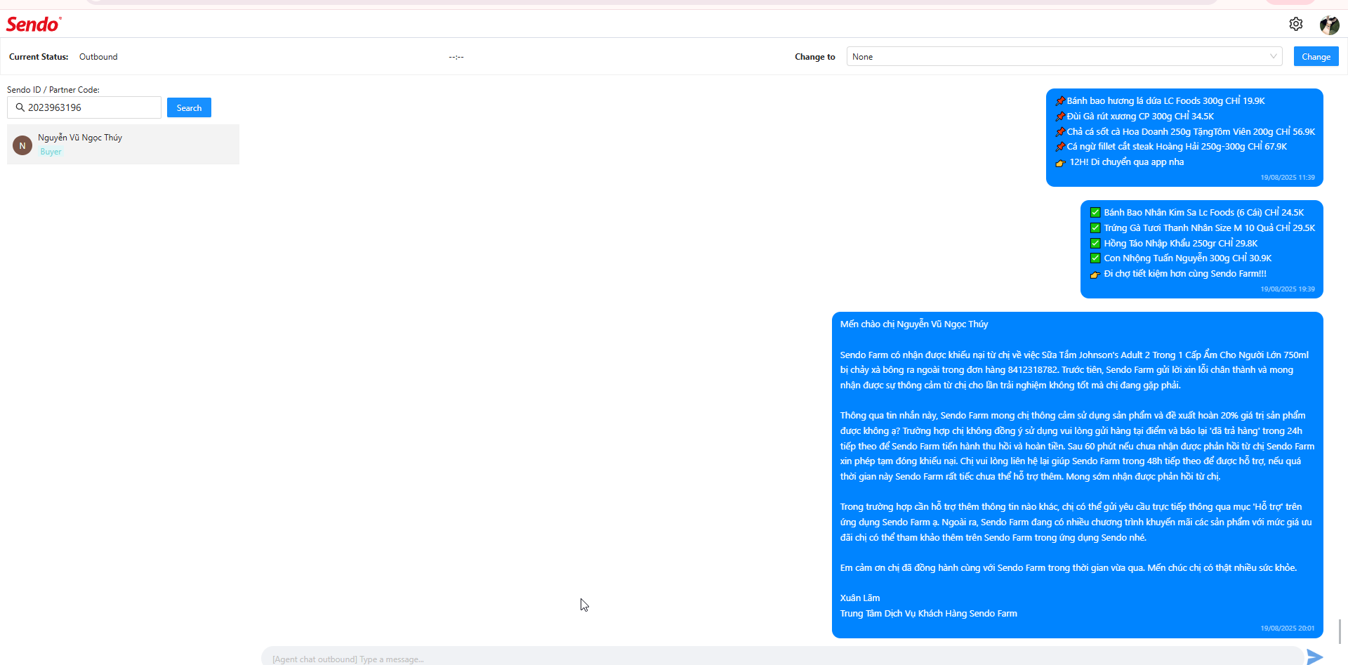
Task: Click the search magnifier icon in ID field
Action: (x=20, y=107)
